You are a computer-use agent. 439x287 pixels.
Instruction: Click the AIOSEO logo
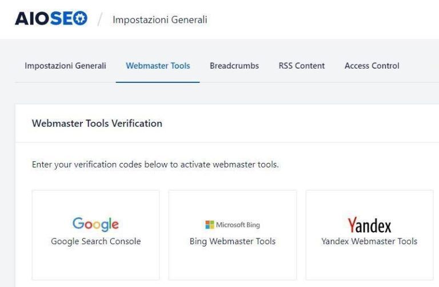(51, 18)
